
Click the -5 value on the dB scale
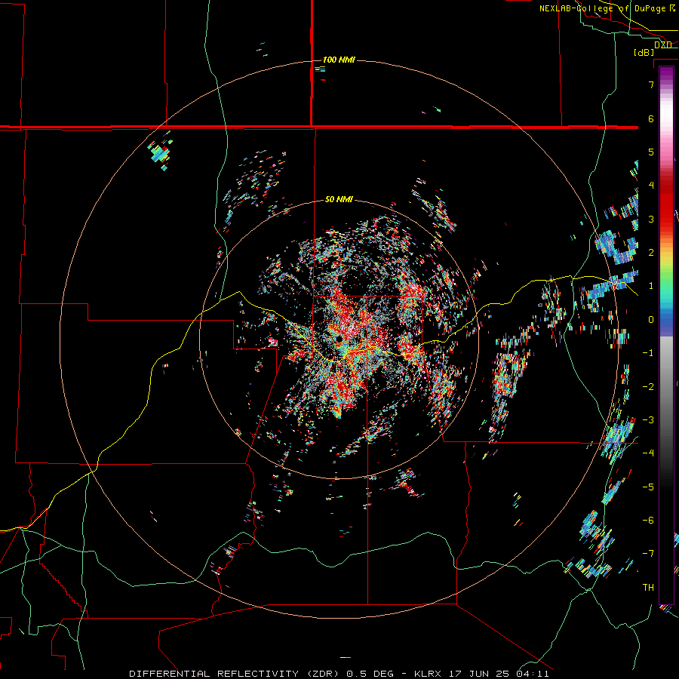pyautogui.click(x=648, y=487)
